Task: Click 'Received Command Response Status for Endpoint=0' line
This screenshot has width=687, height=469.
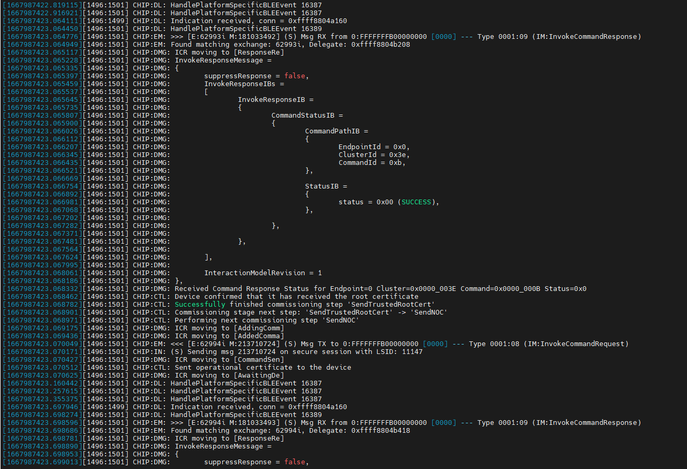Action: click(x=381, y=288)
